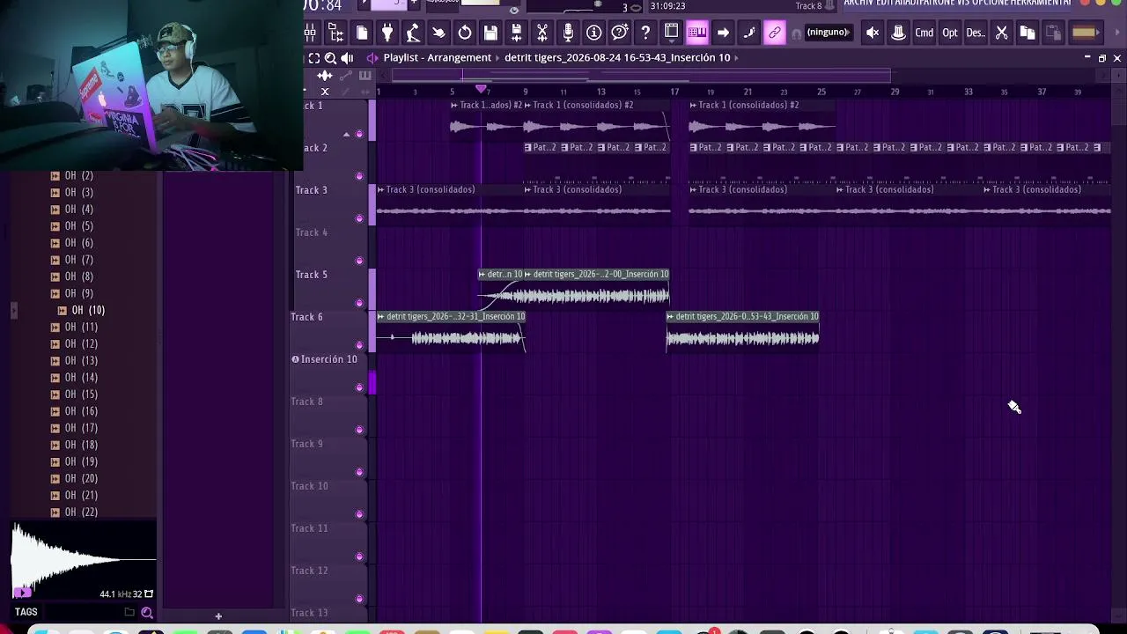This screenshot has width=1127, height=634.
Task: Click the circular arrow icon in the toolbar
Action: [x=464, y=33]
